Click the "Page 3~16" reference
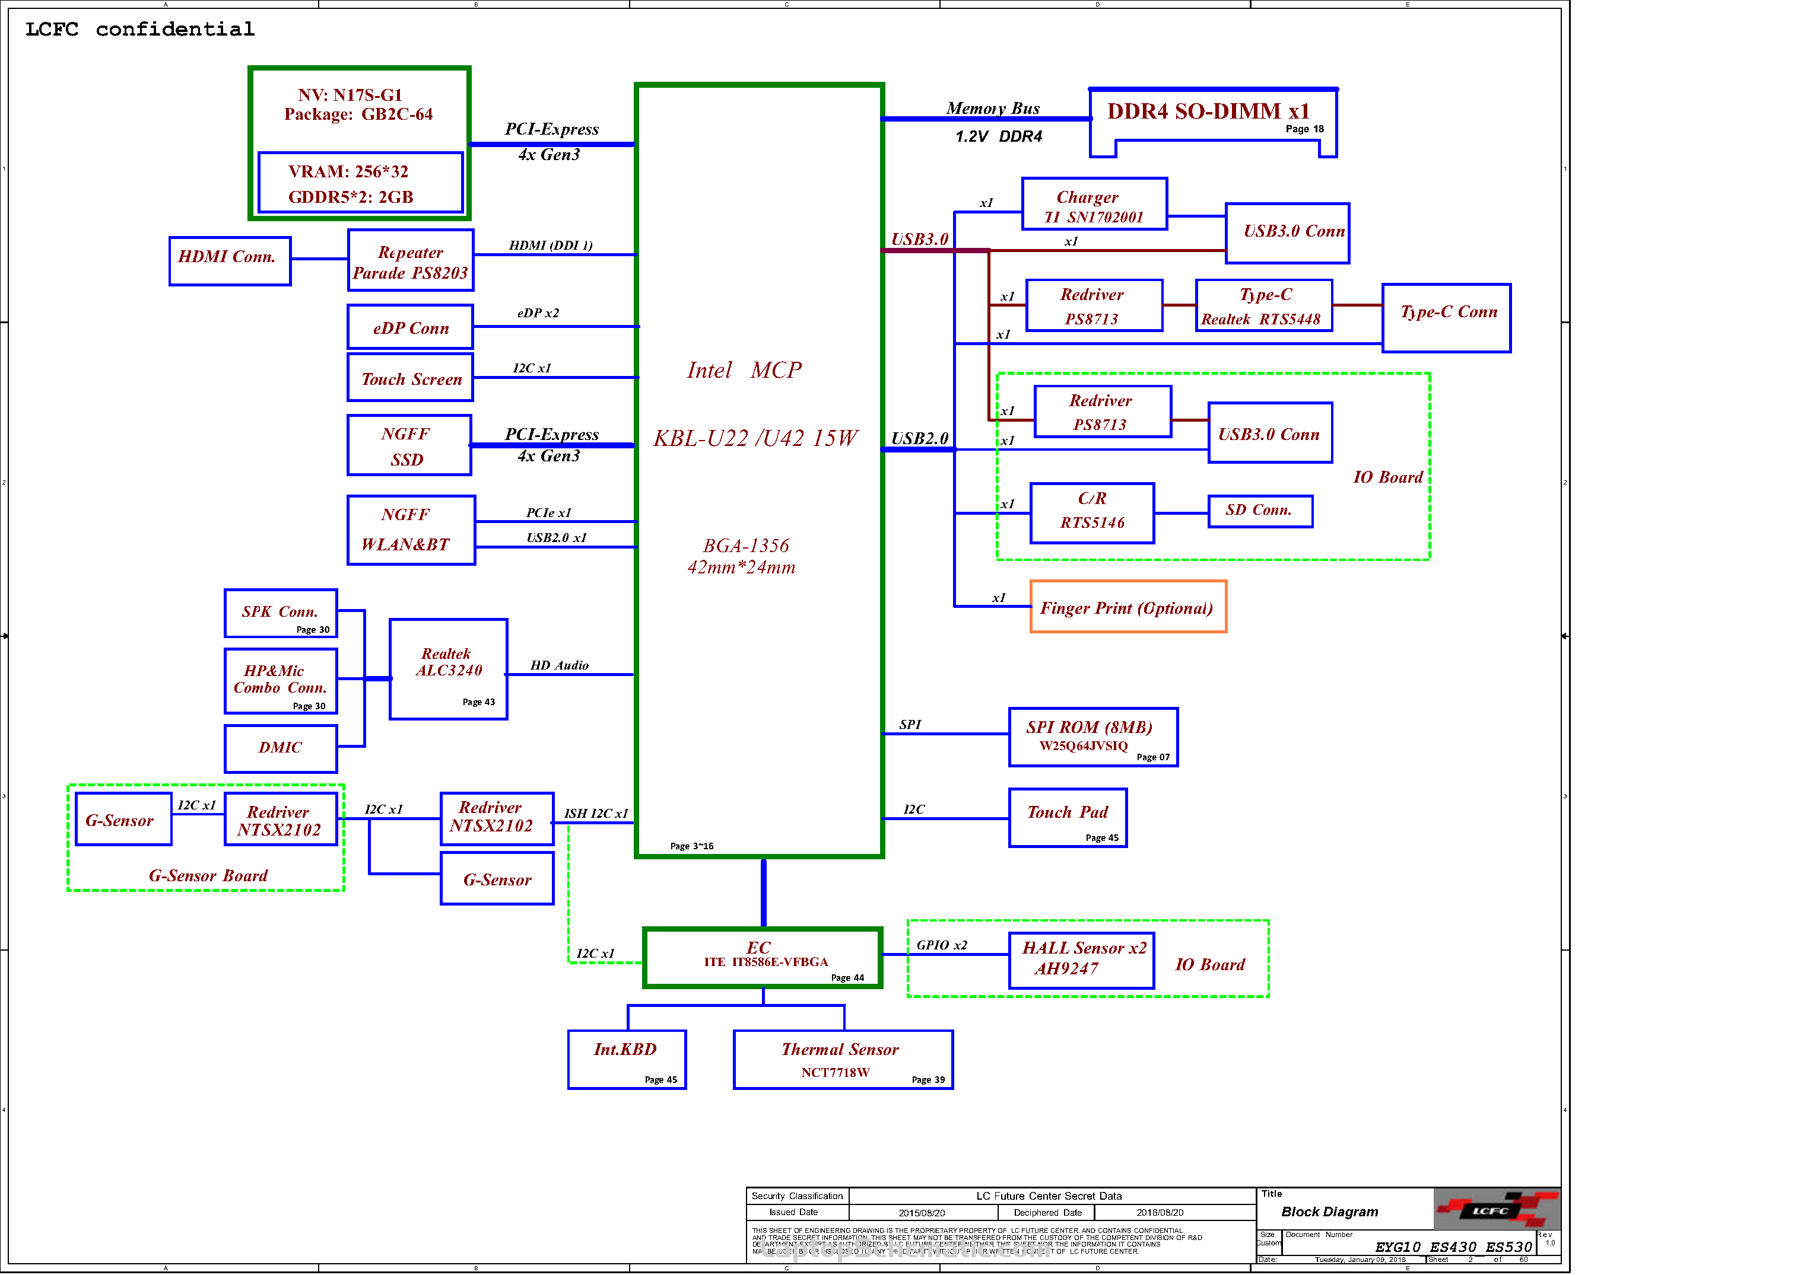The width and height of the screenshot is (1804, 1275). pyautogui.click(x=691, y=846)
